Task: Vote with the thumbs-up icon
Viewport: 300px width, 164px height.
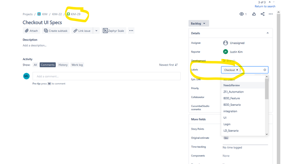Action: (254, 14)
